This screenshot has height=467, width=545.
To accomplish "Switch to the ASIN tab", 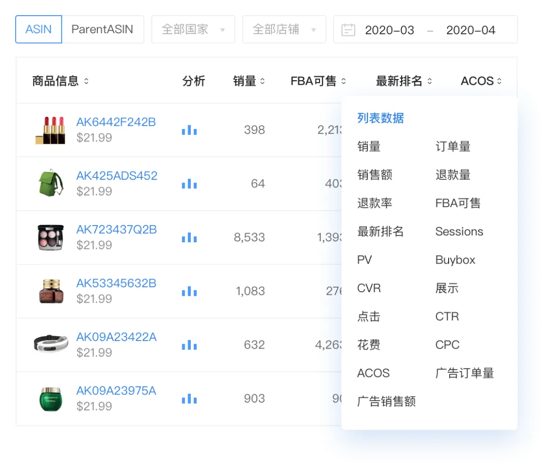I will tap(38, 29).
